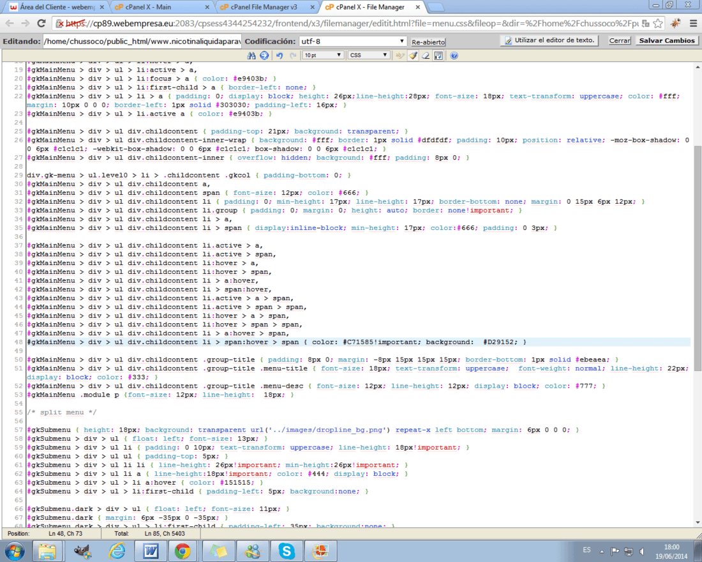The width and height of the screenshot is (702, 562).
Task: Click the greyed Redo arrow icon
Action: [294, 56]
